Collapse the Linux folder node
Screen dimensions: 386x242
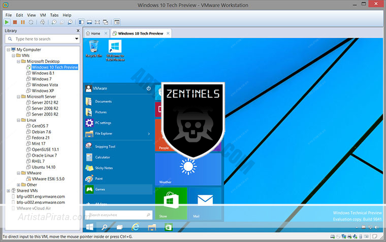[x=18, y=120]
